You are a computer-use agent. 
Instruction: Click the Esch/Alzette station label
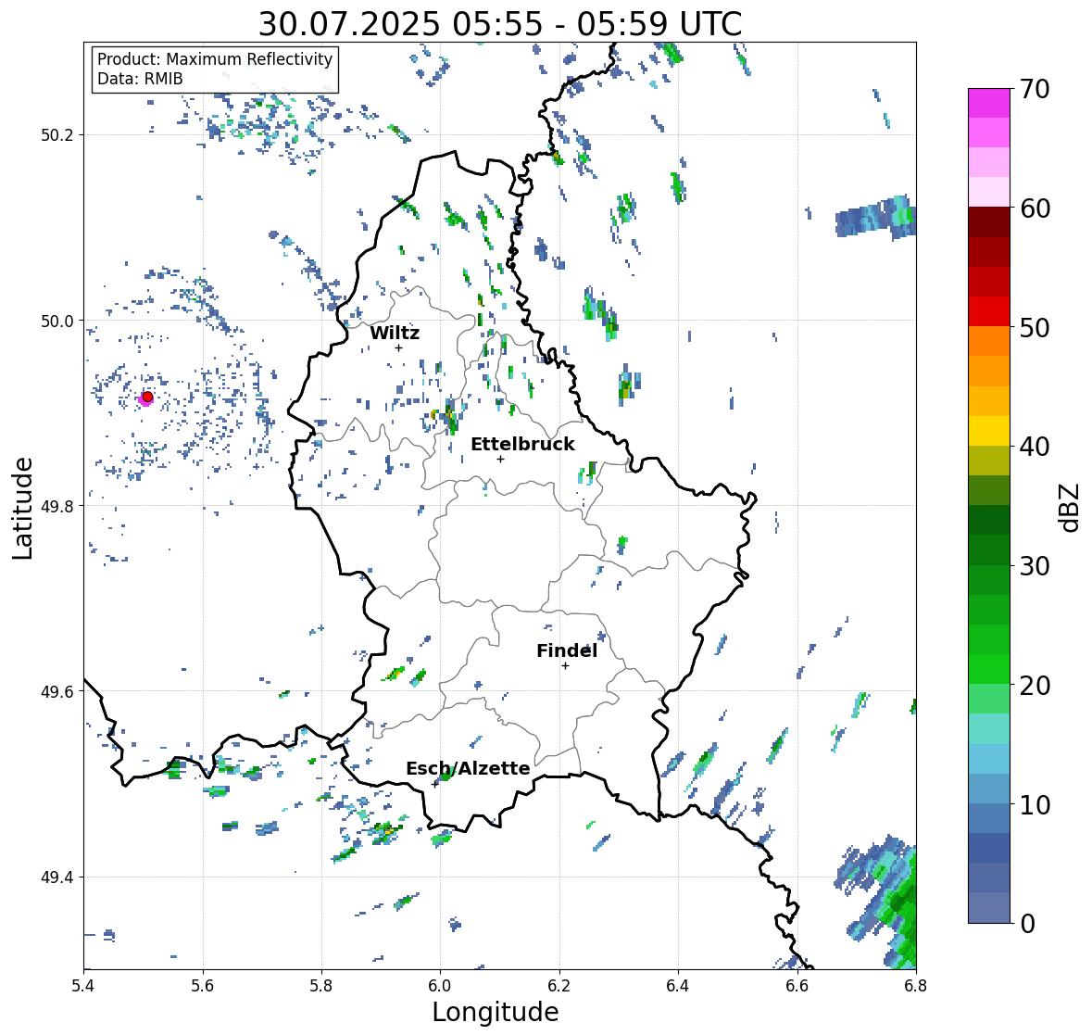468,768
